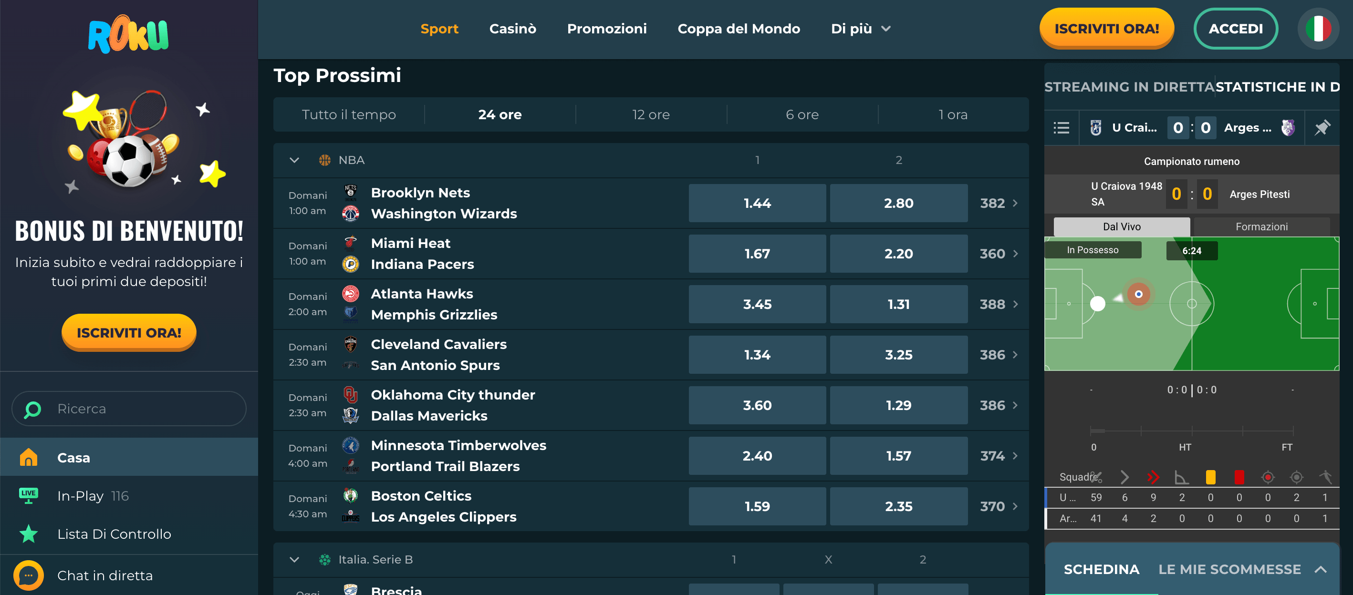Click the Ricerca search field
The width and height of the screenshot is (1353, 595).
128,409
